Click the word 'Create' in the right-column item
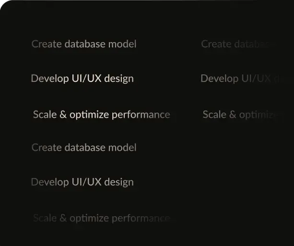294x246 pixels. 216,44
